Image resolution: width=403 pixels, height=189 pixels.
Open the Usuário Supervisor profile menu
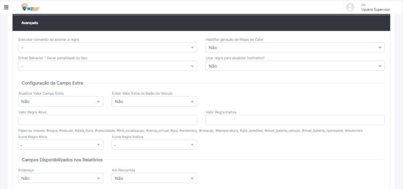click(375, 9)
